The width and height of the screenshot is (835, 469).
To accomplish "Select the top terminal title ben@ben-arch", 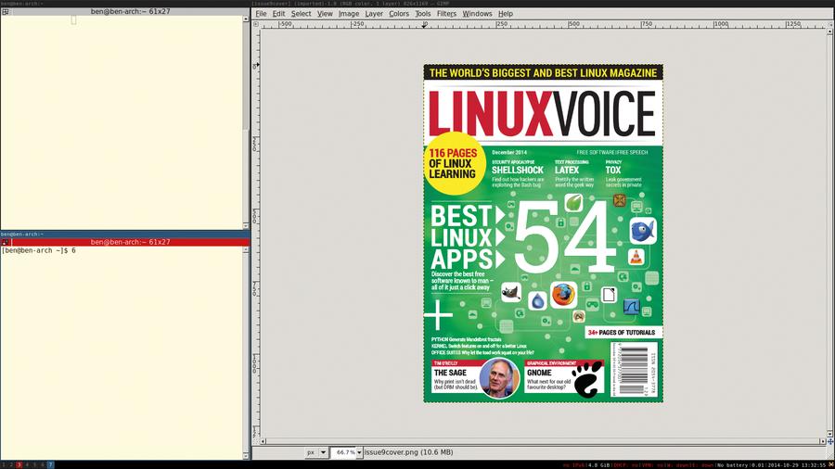I will [131, 11].
